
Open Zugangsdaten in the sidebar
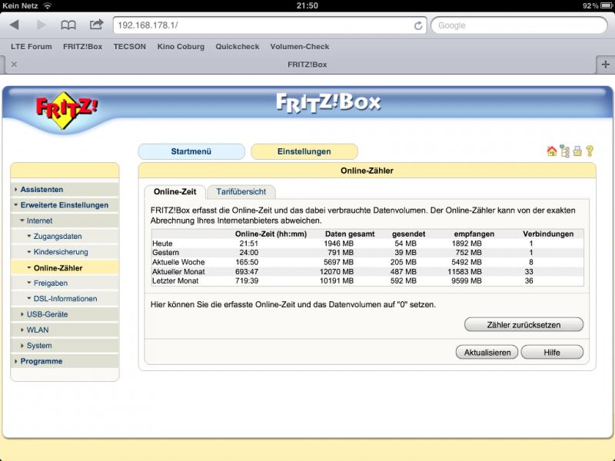click(x=65, y=237)
